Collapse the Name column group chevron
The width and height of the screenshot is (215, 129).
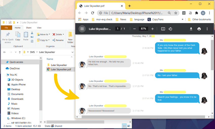click(72, 57)
